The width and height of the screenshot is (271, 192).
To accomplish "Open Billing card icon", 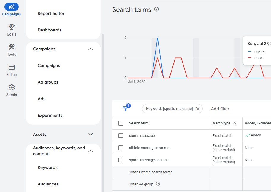I will 12,67.
